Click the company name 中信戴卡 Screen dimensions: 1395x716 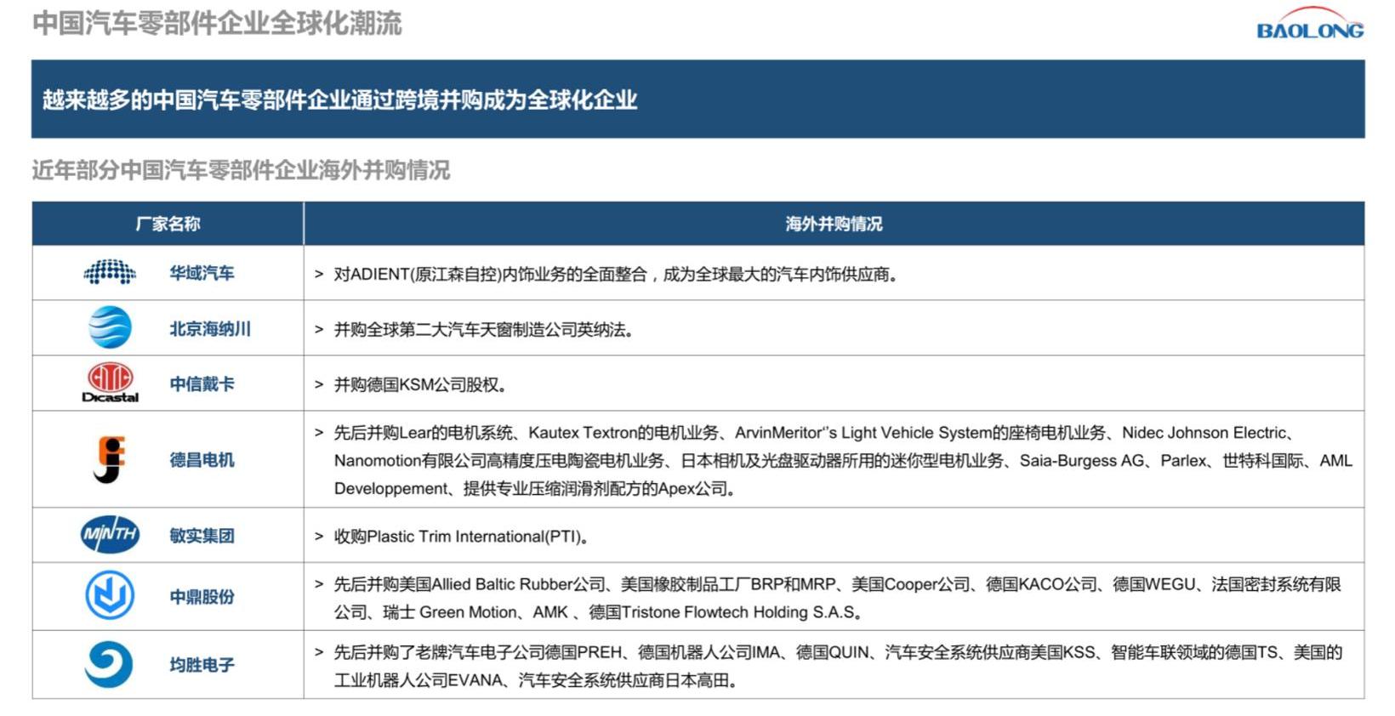click(x=202, y=384)
